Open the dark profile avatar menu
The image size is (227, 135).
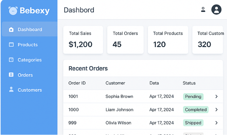216,10
